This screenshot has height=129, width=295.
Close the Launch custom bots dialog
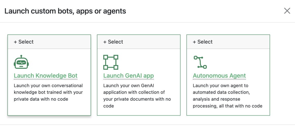[x=287, y=11]
